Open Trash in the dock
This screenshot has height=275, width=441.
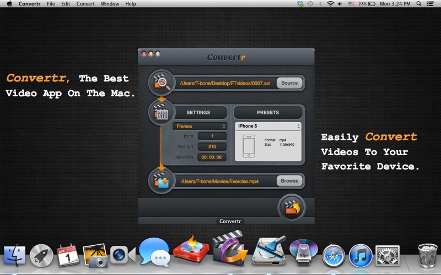click(428, 255)
